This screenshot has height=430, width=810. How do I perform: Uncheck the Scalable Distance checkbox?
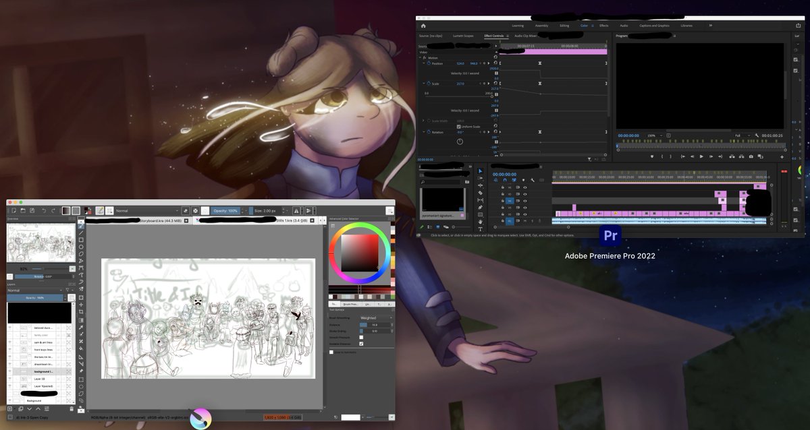(361, 344)
